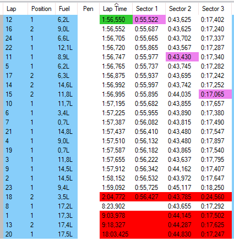Select lap time 1:57,437
This screenshot has width=234, height=242.
point(113,132)
